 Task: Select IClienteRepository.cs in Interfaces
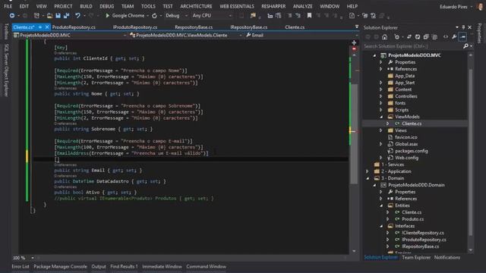423,233
